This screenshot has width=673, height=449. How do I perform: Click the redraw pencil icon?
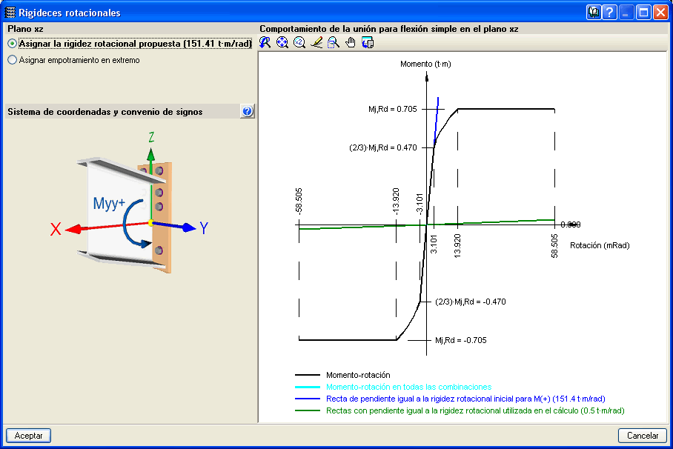tap(316, 42)
